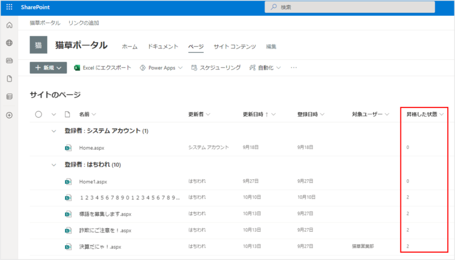Collapse the 登録者 : システム アカウント group
Viewport: 455px width, 260px height.
[54, 131]
